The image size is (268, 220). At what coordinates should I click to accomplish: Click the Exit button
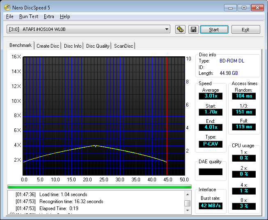[245, 30]
